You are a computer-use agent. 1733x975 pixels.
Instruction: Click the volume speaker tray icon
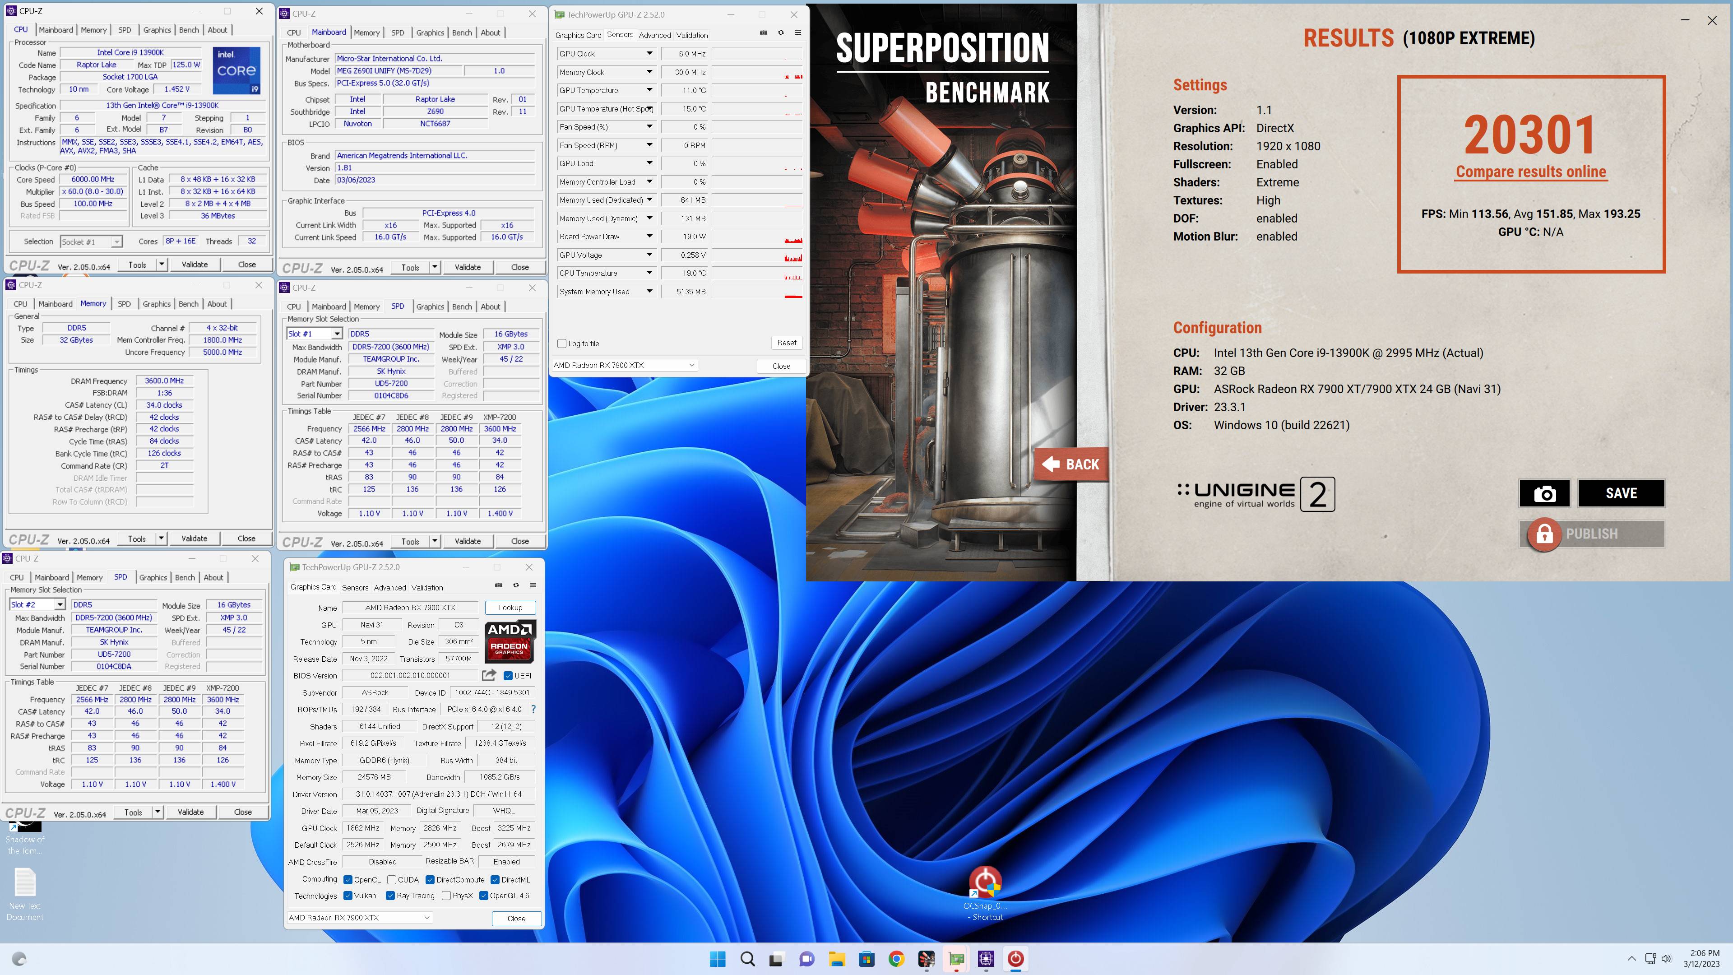pos(1666,959)
